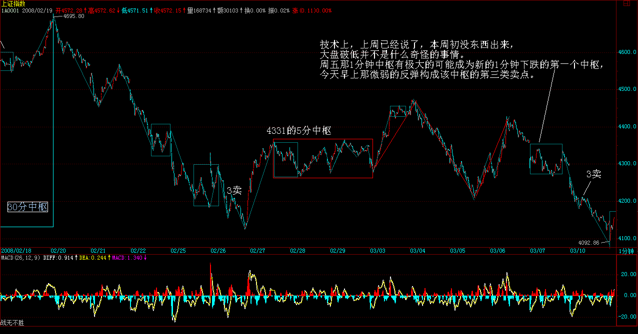Click the small box icon in top-right corner
638x334 pixels.
626,3
